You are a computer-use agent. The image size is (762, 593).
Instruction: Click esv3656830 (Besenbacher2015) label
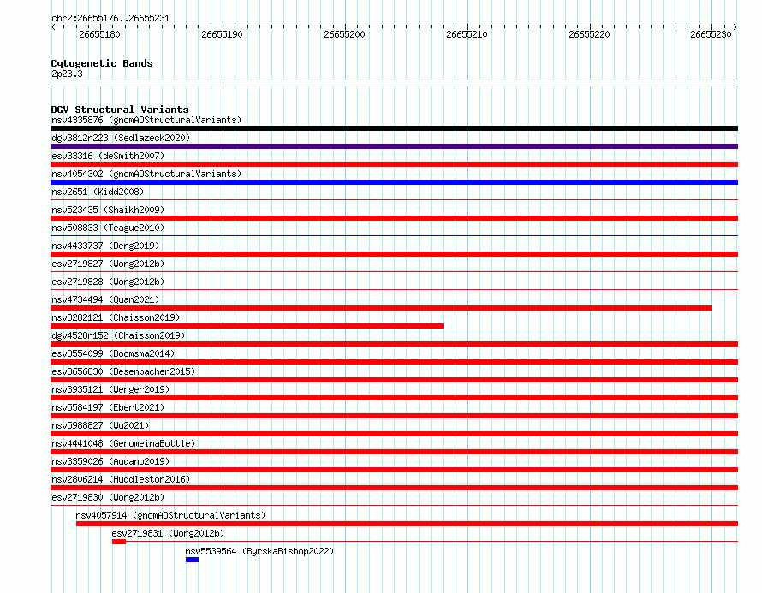pyautogui.click(x=123, y=371)
